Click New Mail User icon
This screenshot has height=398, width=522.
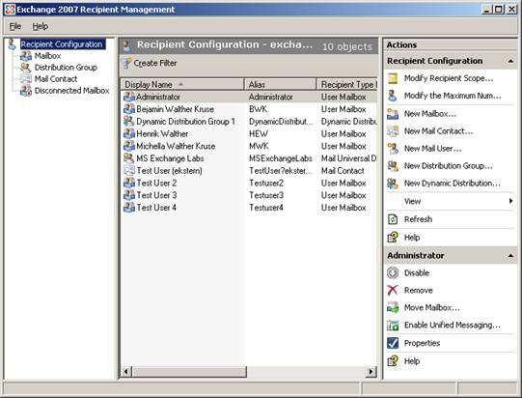point(393,149)
